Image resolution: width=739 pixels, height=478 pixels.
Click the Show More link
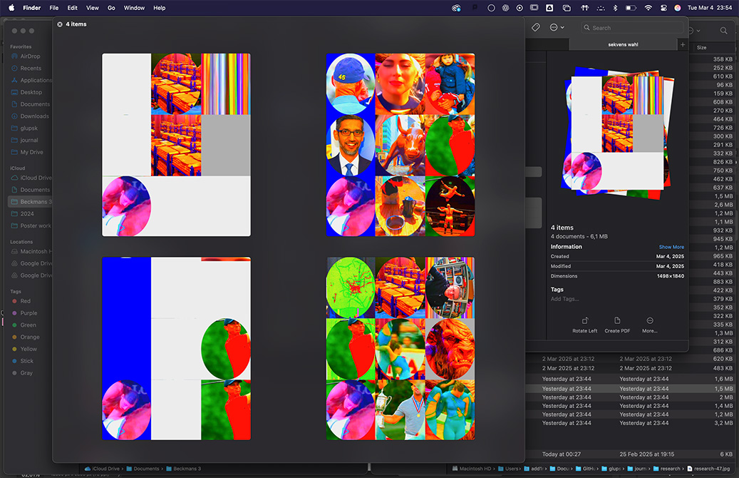point(671,247)
